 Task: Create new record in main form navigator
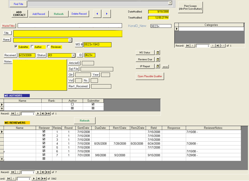point(44,179)
